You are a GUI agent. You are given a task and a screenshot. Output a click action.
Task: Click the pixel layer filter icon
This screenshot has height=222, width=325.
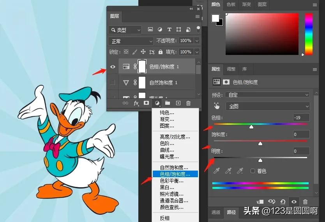coord(150,30)
